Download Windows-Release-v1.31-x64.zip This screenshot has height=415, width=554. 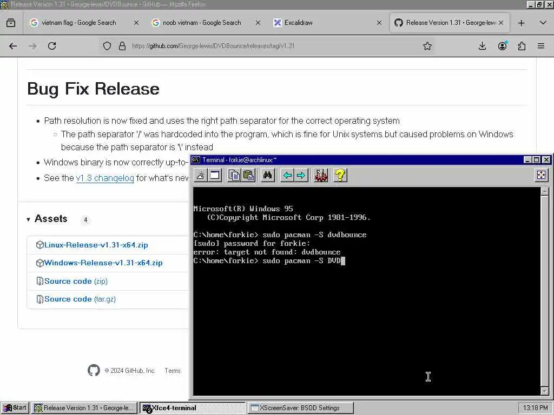(x=103, y=263)
